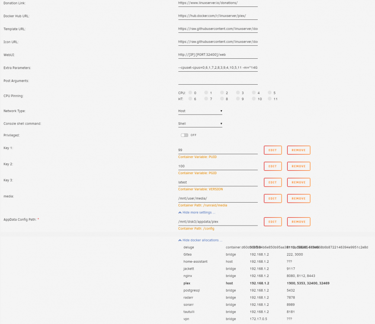Select the vpn allocation row
Image resolution: width=375 pixels, height=324 pixels.
(x=238, y=319)
